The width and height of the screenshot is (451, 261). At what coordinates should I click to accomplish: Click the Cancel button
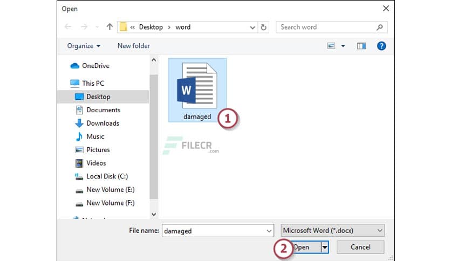(360, 247)
